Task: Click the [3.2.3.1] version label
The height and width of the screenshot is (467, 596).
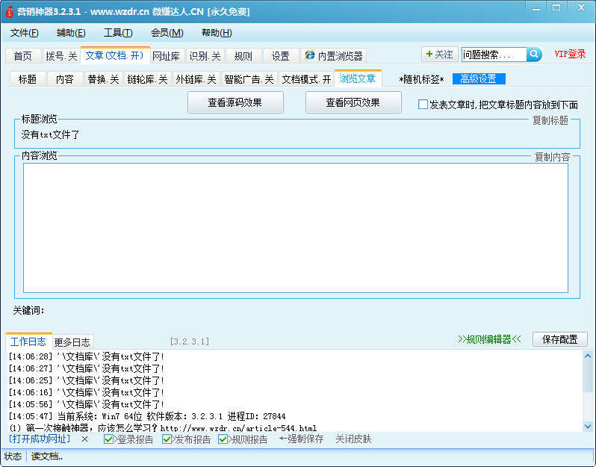Action: pyautogui.click(x=190, y=341)
